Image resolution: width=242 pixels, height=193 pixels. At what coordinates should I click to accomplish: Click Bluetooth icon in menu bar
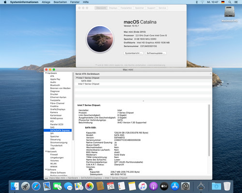[197, 2]
